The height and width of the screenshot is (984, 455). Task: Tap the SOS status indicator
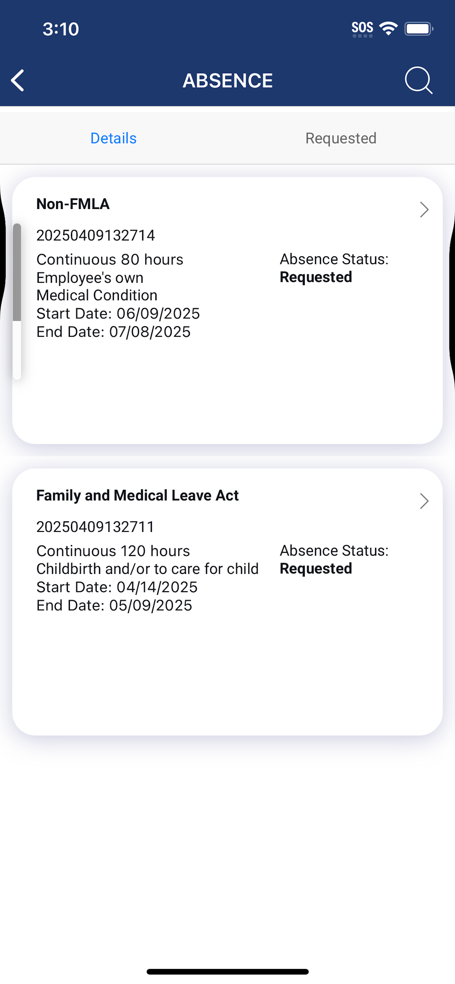[362, 29]
